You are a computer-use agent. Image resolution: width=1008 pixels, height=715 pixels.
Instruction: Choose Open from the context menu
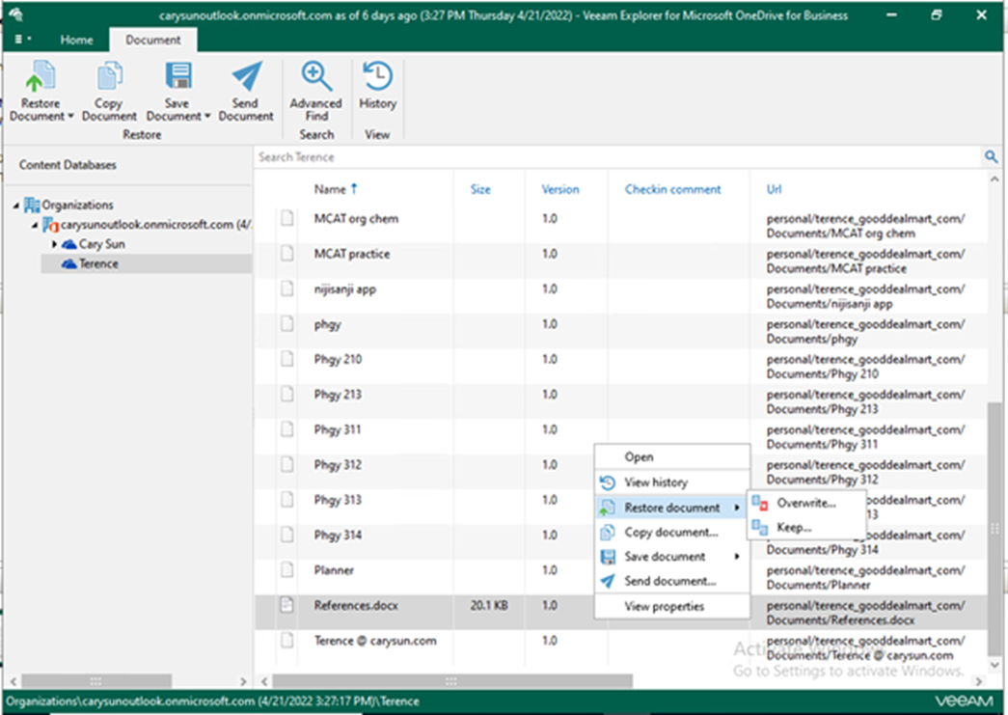click(x=671, y=456)
